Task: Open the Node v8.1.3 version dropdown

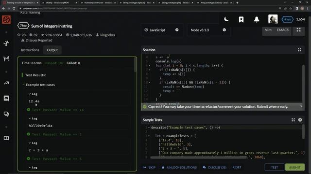Action: pyautogui.click(x=208, y=30)
